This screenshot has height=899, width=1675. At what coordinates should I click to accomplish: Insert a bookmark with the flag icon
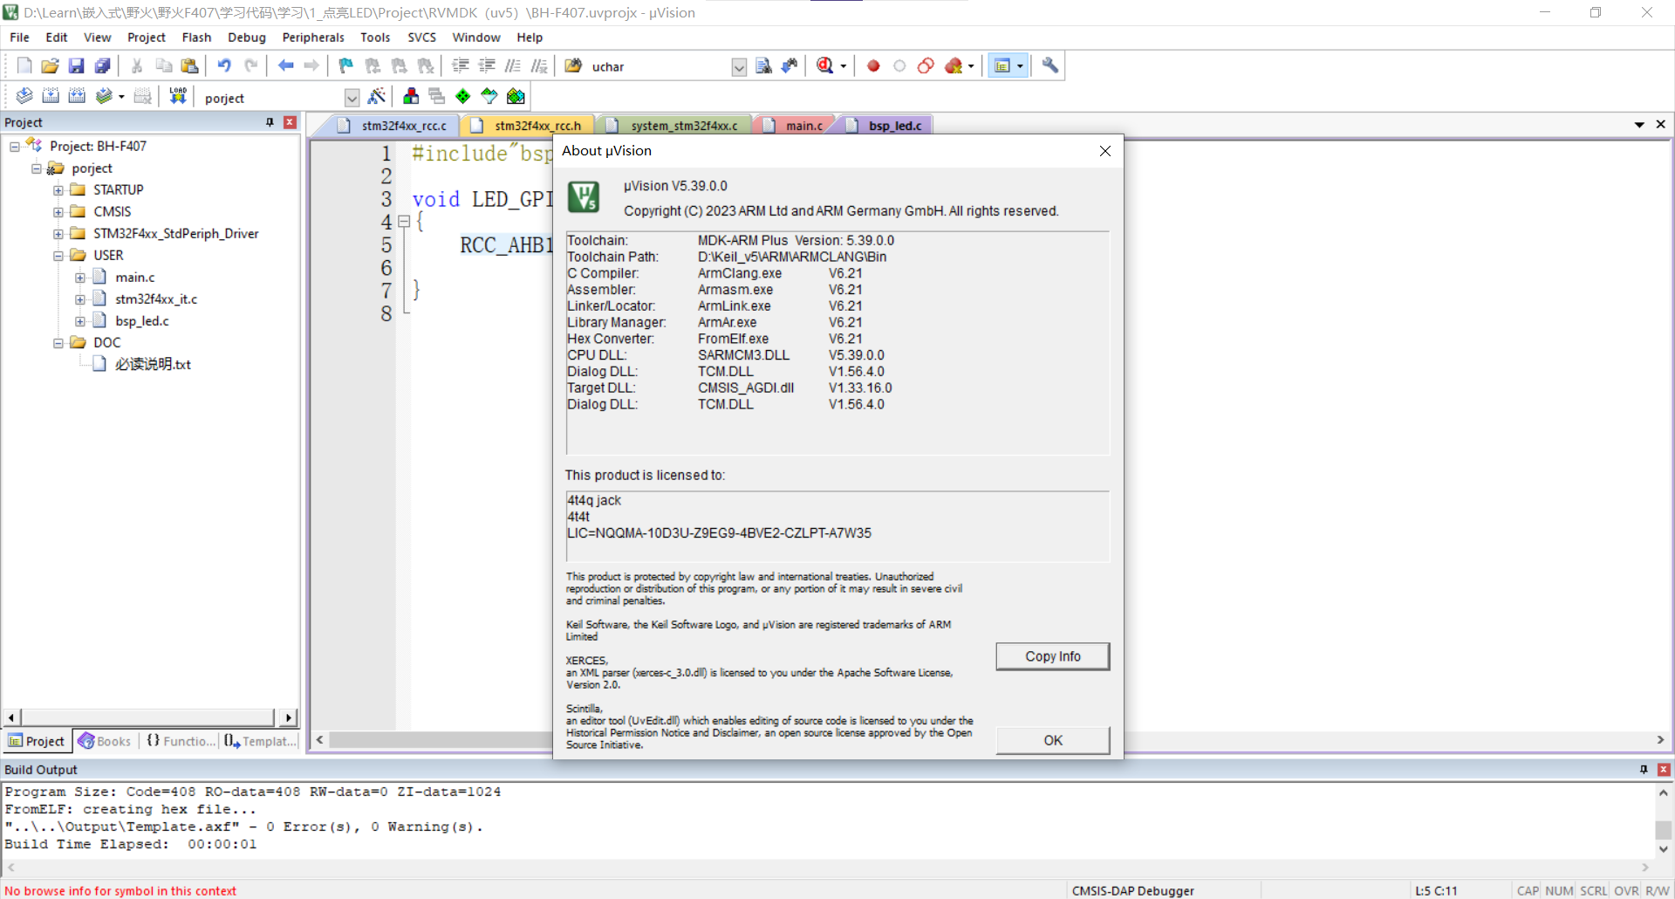(x=346, y=65)
